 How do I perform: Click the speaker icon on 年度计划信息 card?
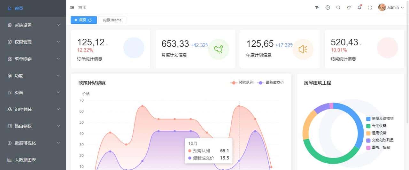coord(303,49)
